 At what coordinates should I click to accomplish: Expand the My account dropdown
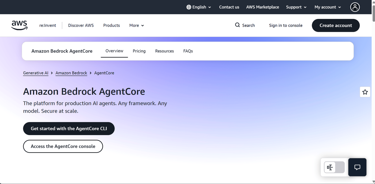click(x=328, y=7)
